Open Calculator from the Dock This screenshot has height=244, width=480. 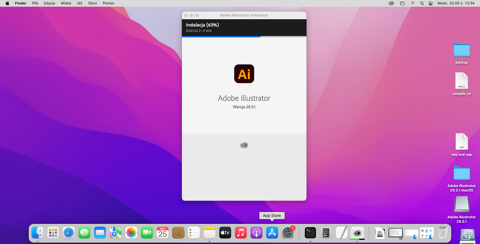click(x=326, y=233)
